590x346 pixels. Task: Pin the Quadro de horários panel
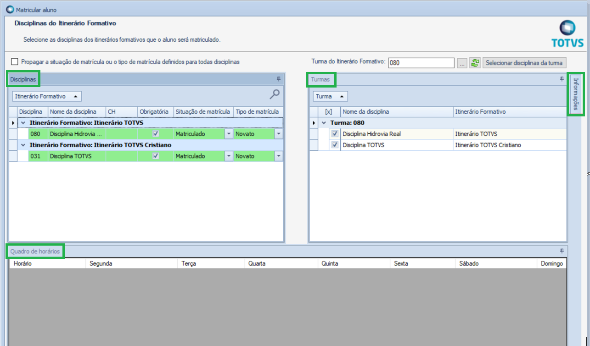point(562,251)
